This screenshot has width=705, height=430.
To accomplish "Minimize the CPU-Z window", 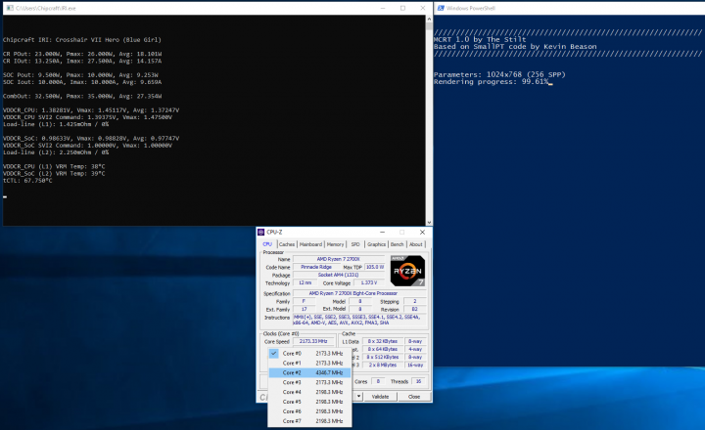I will pos(382,232).
